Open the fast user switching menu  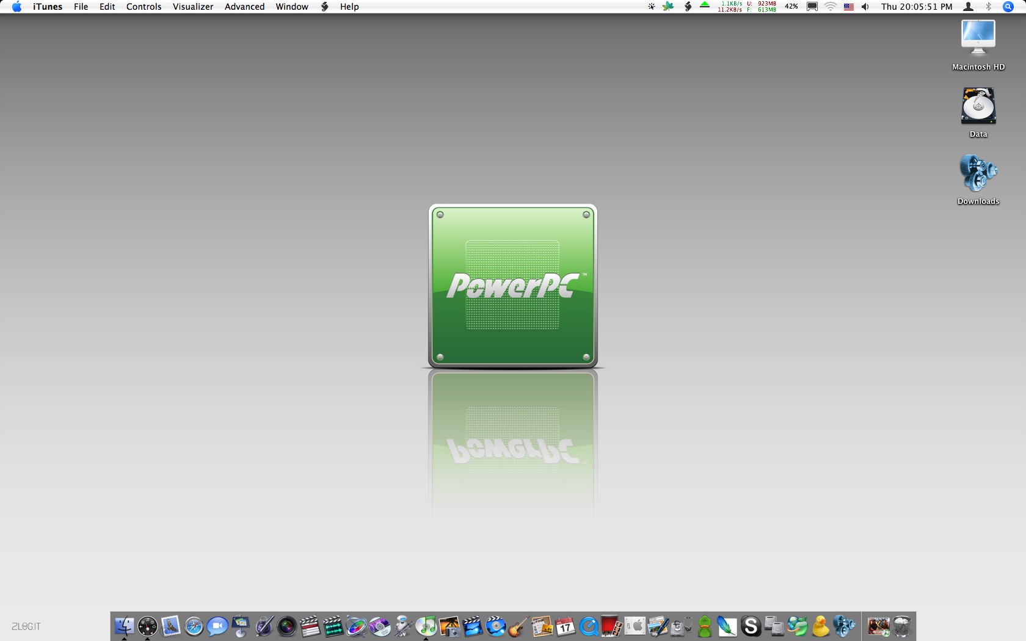tap(969, 7)
